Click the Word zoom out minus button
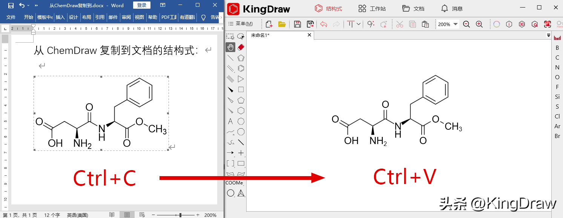This screenshot has width=563, height=218. (x=153, y=215)
